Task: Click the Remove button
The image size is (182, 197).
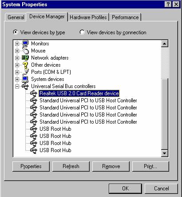Action: point(111,166)
